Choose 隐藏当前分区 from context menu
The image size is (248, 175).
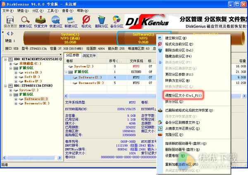193,56
